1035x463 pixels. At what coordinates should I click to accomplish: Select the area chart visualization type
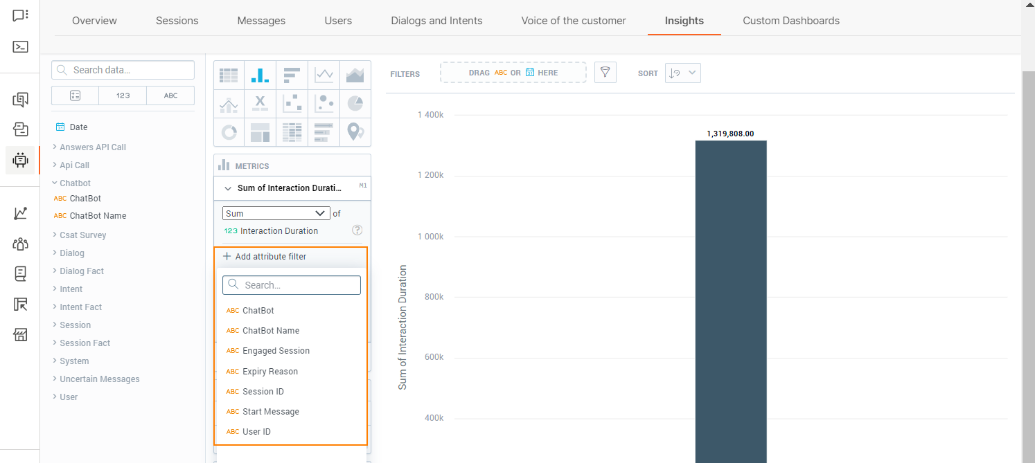point(355,74)
